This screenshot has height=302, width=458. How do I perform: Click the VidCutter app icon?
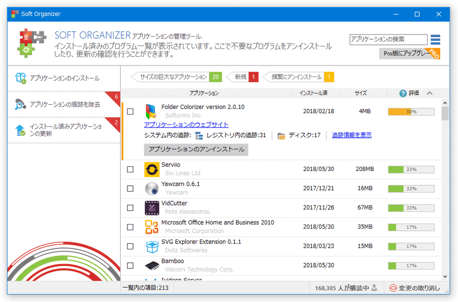(152, 208)
